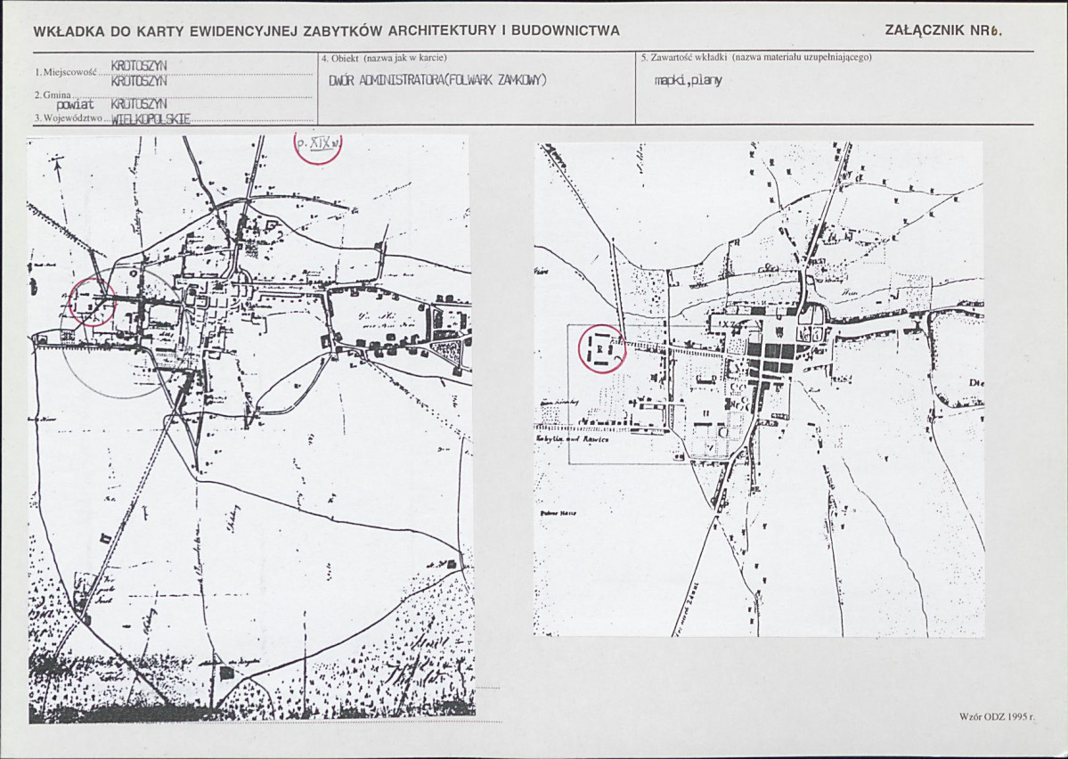Image resolution: width=1068 pixels, height=759 pixels.
Task: Click the red-circled 'p. XIX w.' annotation
Action: tap(317, 143)
